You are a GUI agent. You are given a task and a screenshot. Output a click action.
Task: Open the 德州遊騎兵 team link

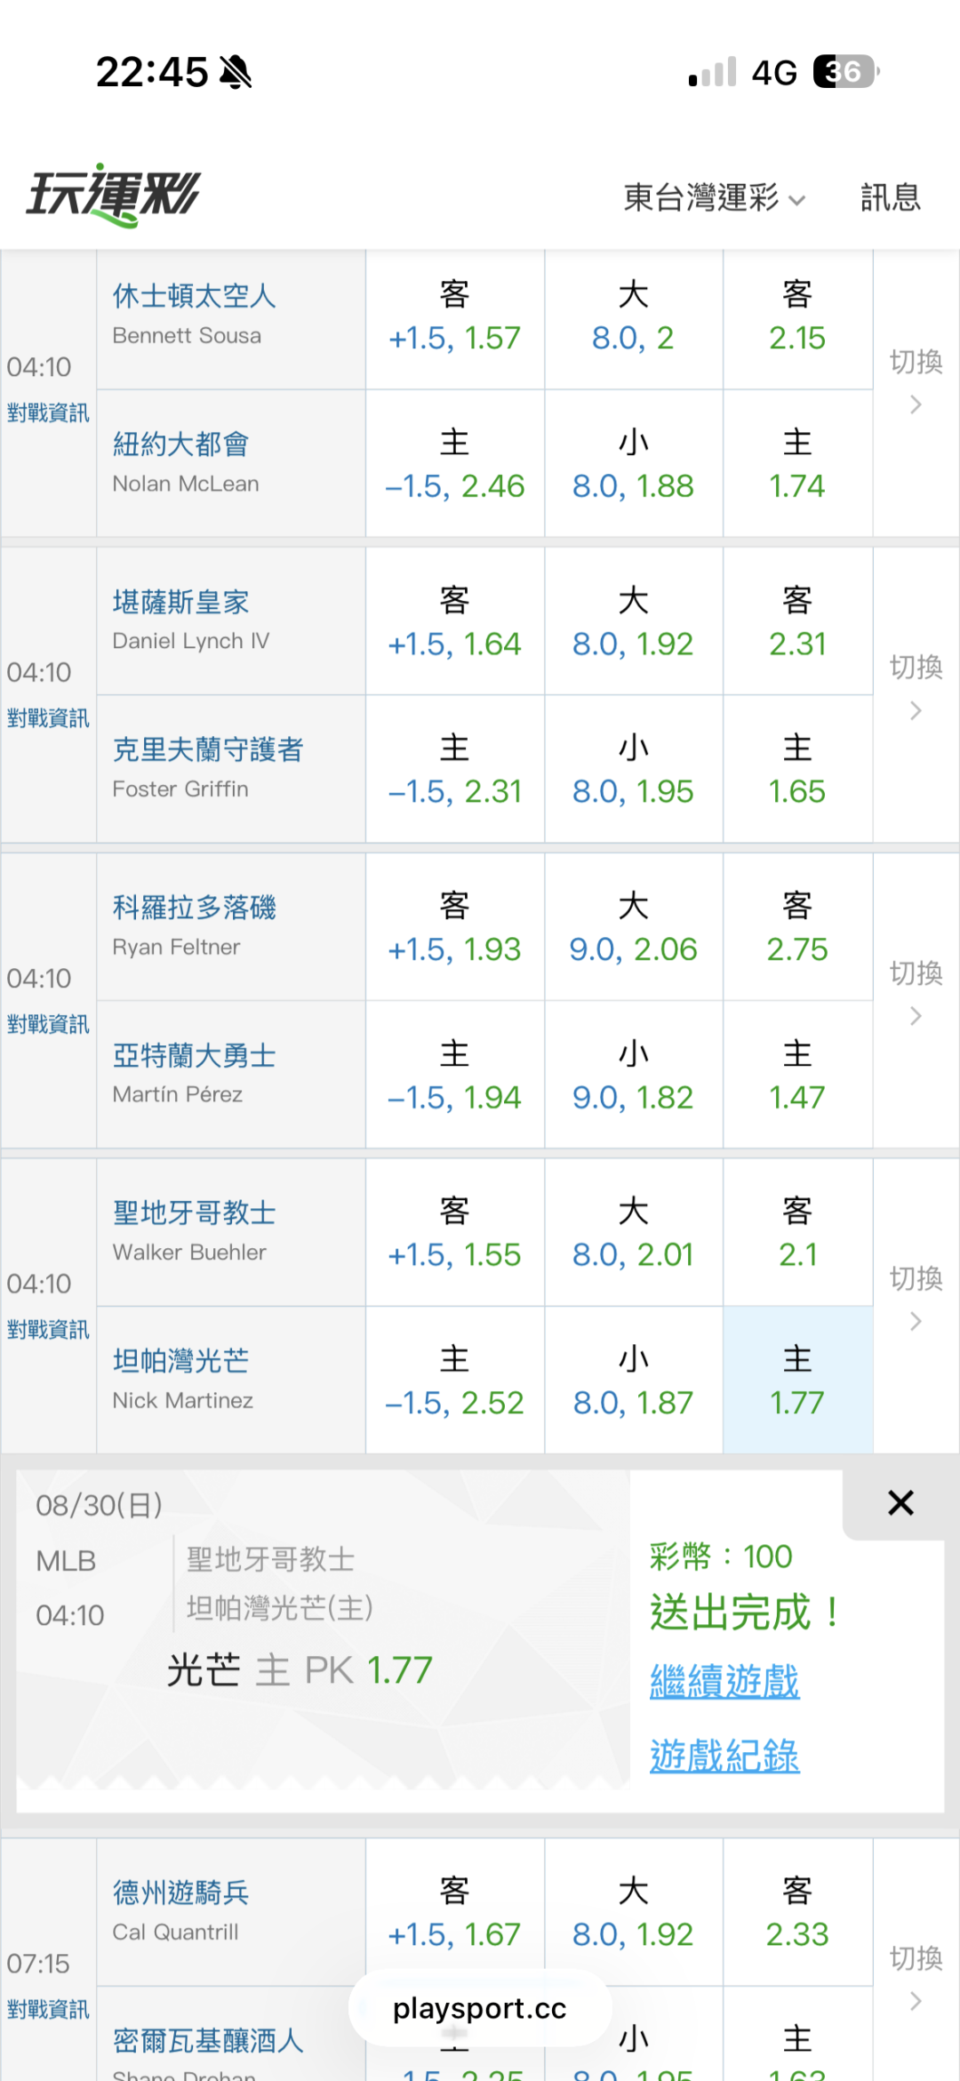(180, 1893)
